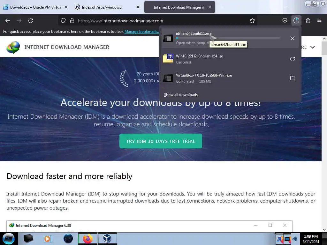327x245 pixels.
Task: Click the scrollbar up arrow
Action: point(324,39)
